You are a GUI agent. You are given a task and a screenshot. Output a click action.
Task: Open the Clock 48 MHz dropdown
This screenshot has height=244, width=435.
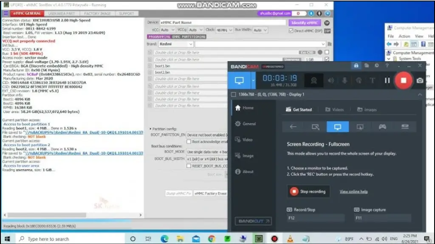click(x=224, y=30)
